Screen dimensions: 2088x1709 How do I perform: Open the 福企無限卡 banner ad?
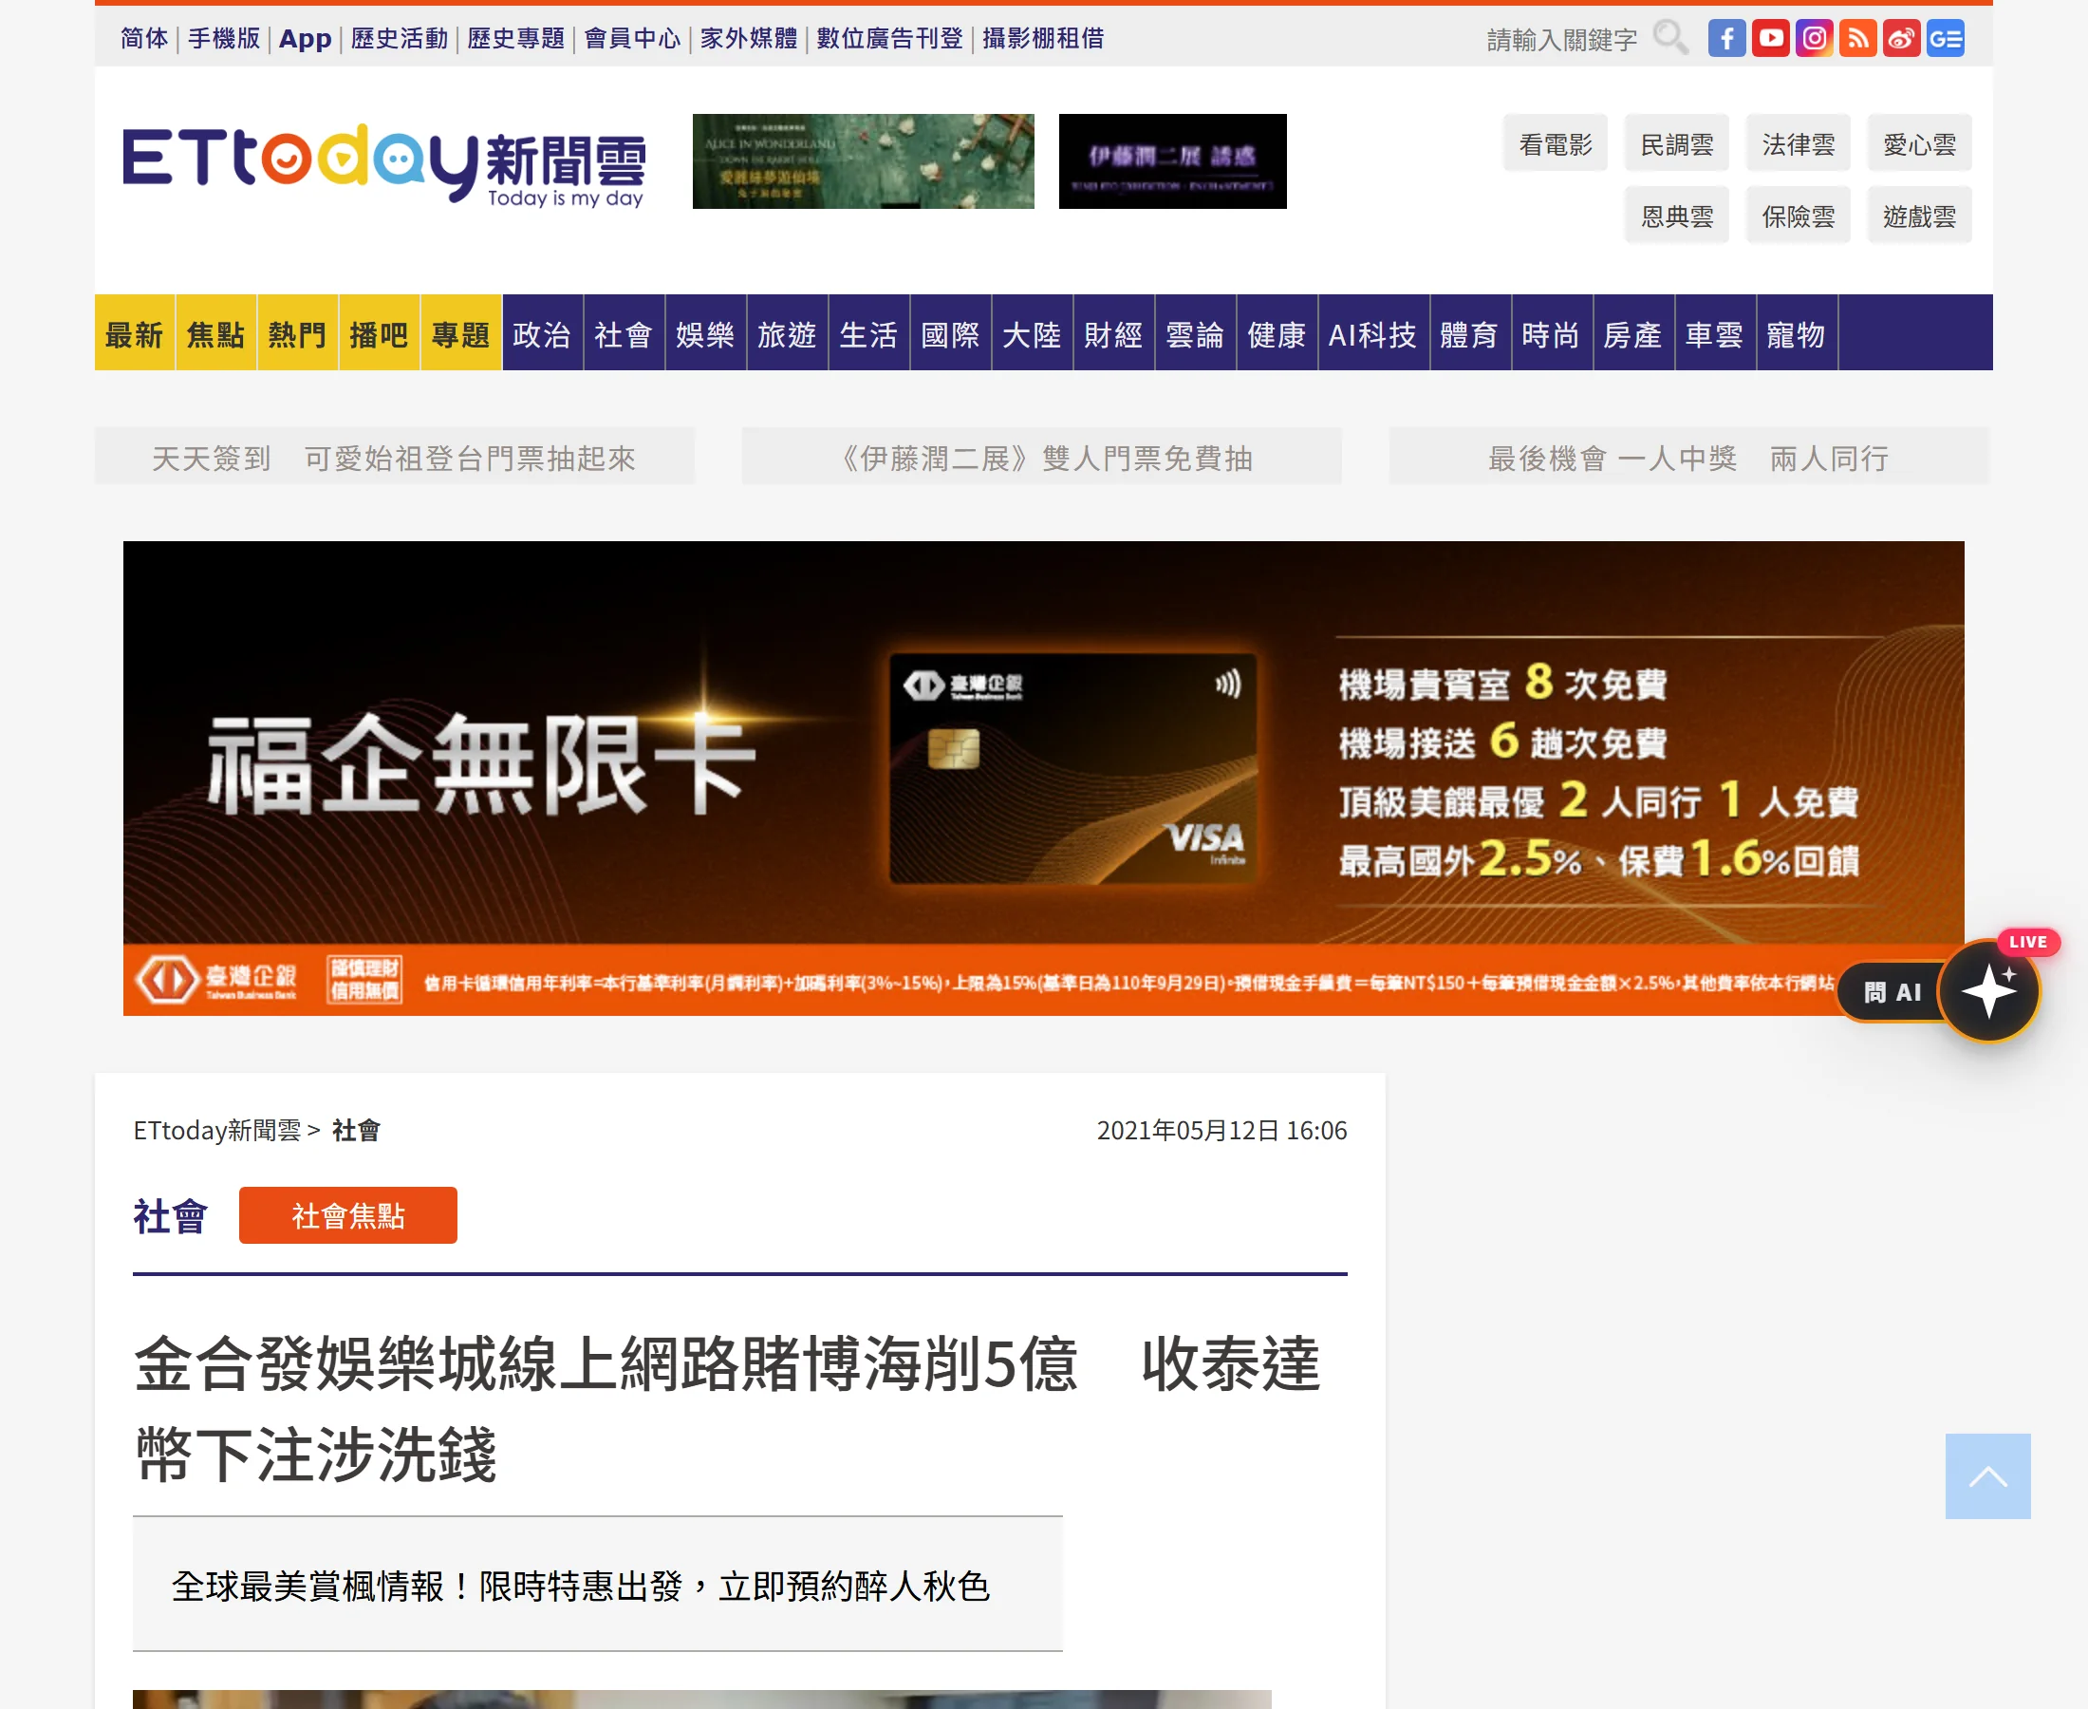(1043, 778)
